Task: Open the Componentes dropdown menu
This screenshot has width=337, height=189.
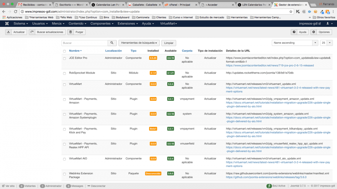Action: pyautogui.click(x=102, y=24)
